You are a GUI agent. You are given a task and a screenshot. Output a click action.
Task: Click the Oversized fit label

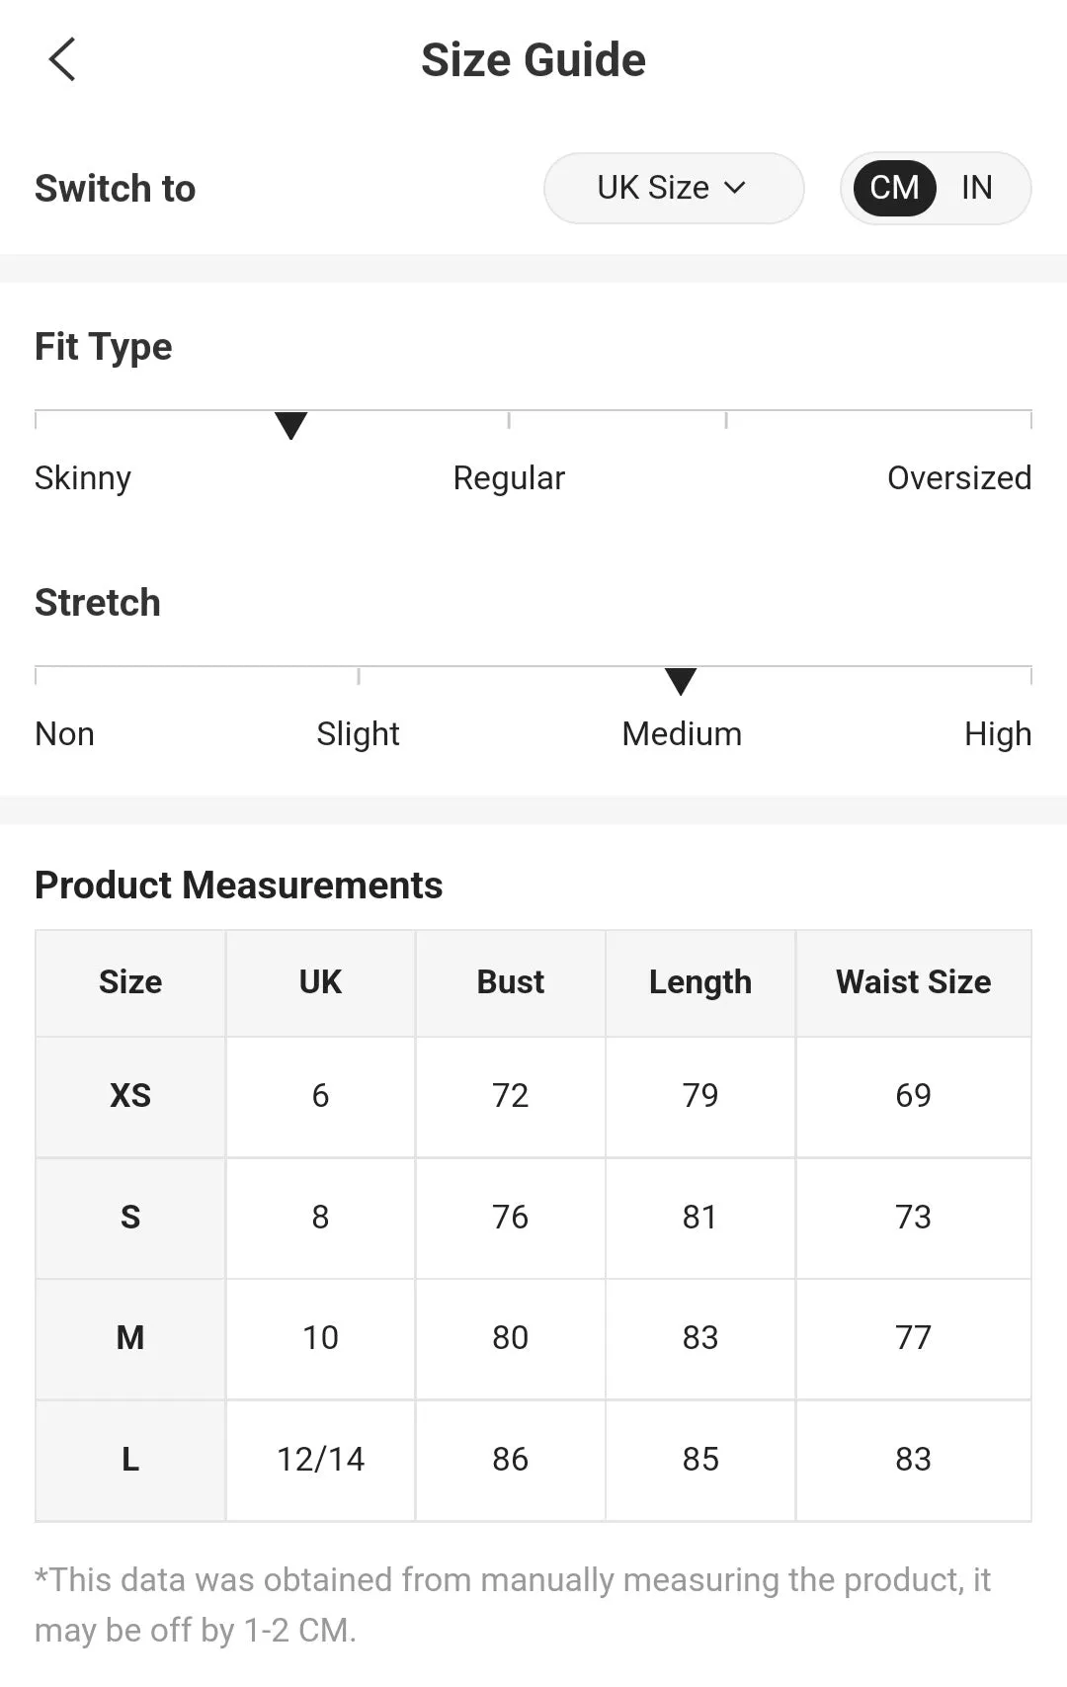tap(959, 478)
